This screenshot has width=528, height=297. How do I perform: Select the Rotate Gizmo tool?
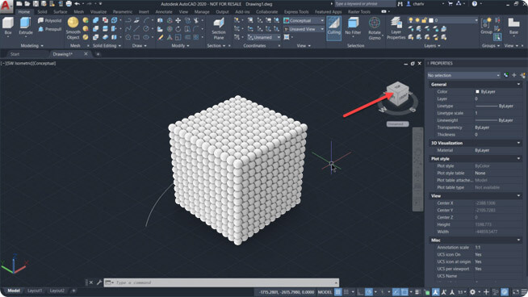click(x=375, y=28)
